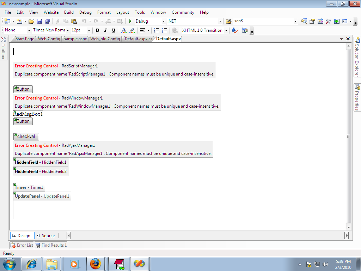Expand the Solution Explorer side panel
Image resolution: width=361 pixels, height=271 pixels.
[357, 58]
